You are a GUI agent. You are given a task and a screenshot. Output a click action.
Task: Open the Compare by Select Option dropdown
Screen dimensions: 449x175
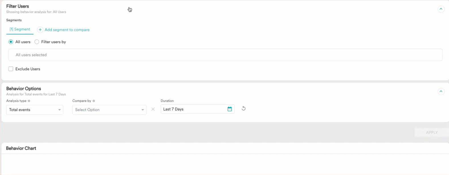click(x=109, y=110)
